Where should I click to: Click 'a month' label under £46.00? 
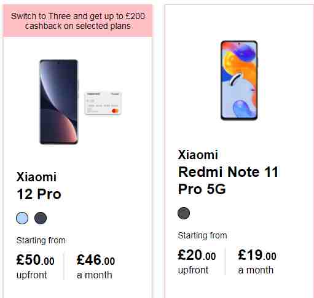point(95,275)
